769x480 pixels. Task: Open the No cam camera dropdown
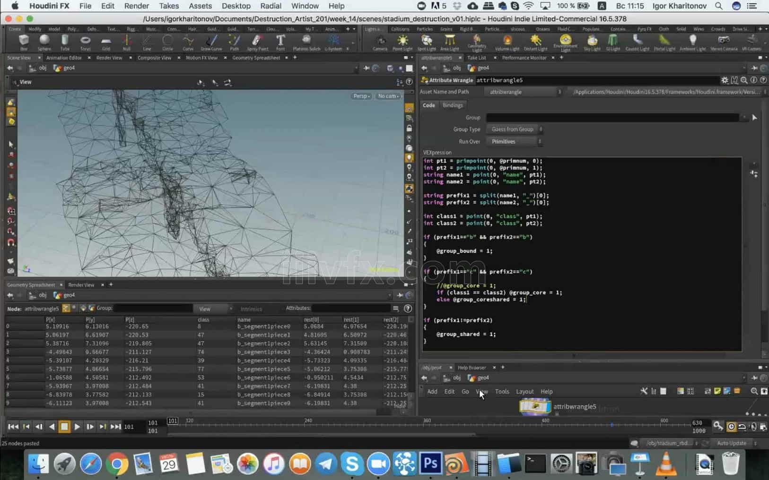pos(388,96)
